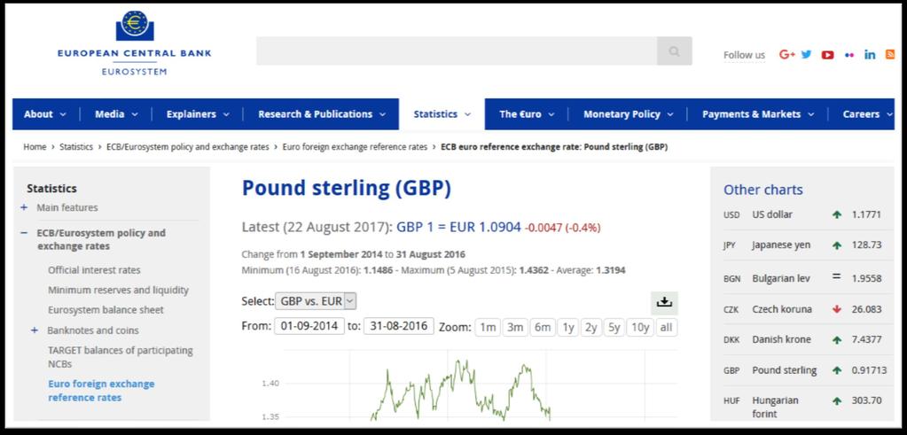Open the Research & Publications menu

click(322, 113)
